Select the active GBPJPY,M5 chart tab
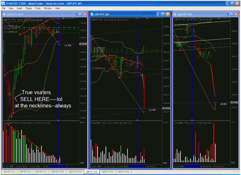Screen dimensions: 241x175 click(92, 172)
